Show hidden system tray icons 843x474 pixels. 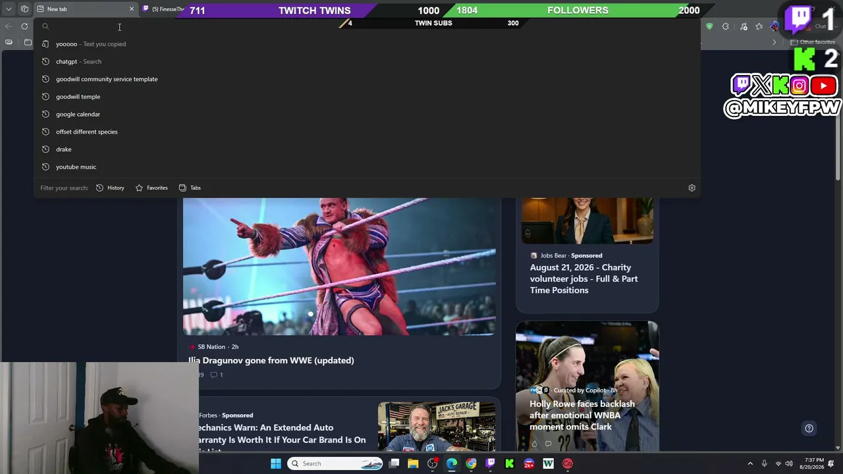click(750, 463)
